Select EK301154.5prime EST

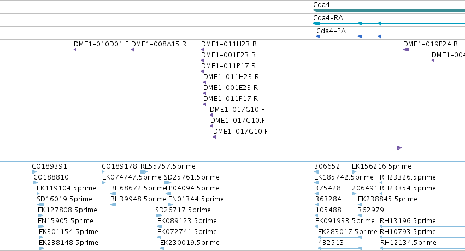[68, 232]
